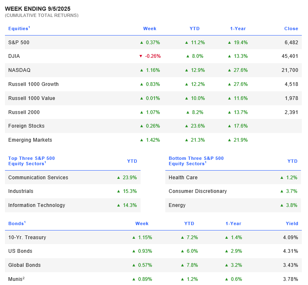
Task: Click Information Technology YTD "14.3%"
Action: pos(129,205)
